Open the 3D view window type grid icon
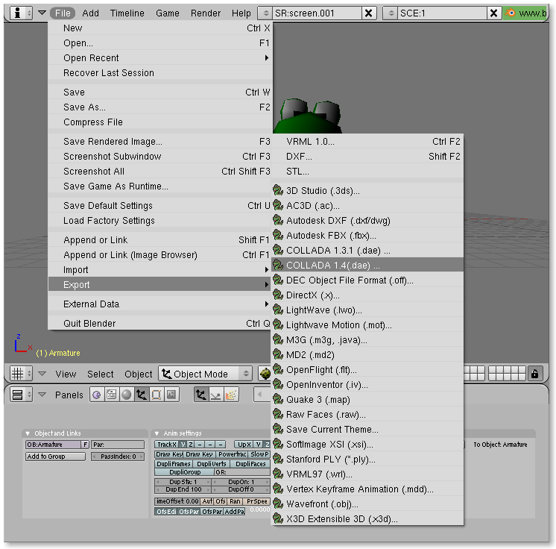Image resolution: width=556 pixels, height=549 pixels. click(21, 374)
